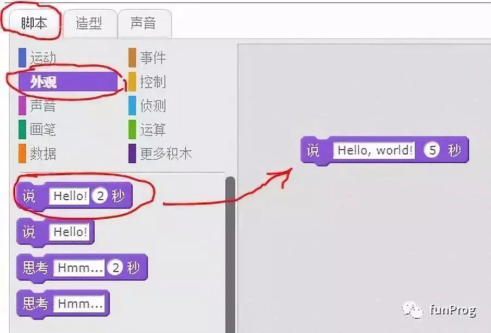Select the purple 声音 block category
The height and width of the screenshot is (333, 491).
coord(42,106)
